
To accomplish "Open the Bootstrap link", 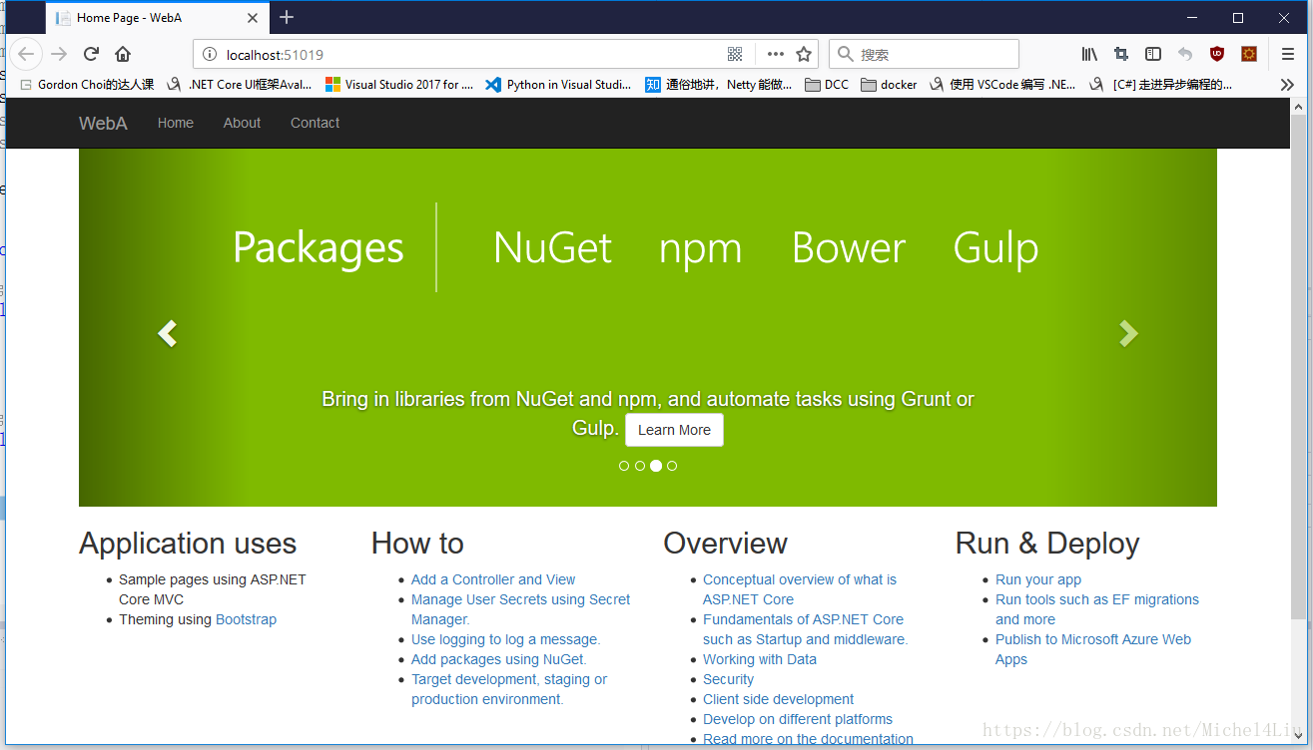I will [246, 619].
